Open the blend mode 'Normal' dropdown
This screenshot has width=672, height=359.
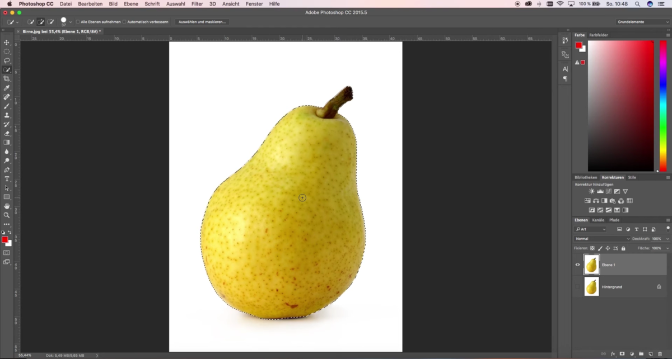602,239
